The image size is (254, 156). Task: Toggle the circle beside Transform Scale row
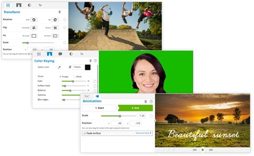65,43
